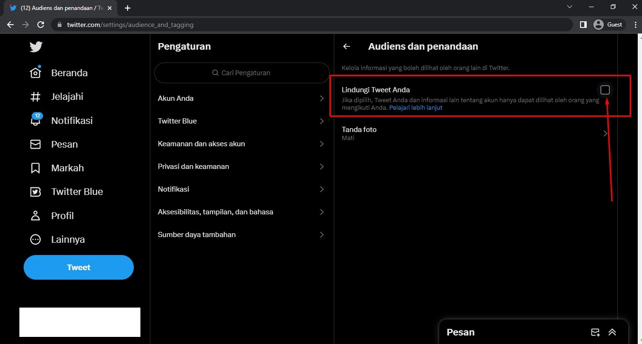The image size is (642, 344).
Task: Close the Audiens dan penandaan tab
Action: 110,8
